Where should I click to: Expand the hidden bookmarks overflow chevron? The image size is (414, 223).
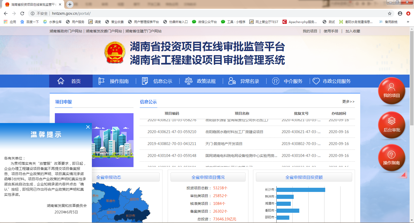[408, 22]
